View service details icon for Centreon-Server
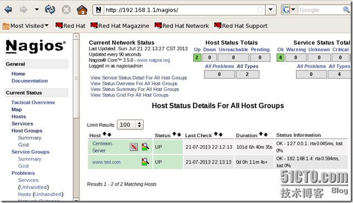The width and height of the screenshot is (353, 203). click(145, 147)
